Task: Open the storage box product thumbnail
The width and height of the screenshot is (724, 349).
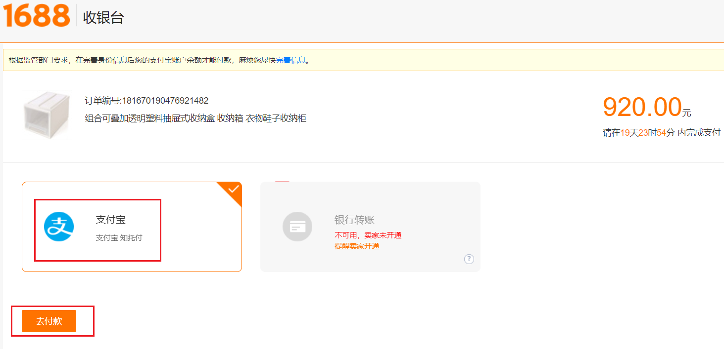Action: [47, 115]
